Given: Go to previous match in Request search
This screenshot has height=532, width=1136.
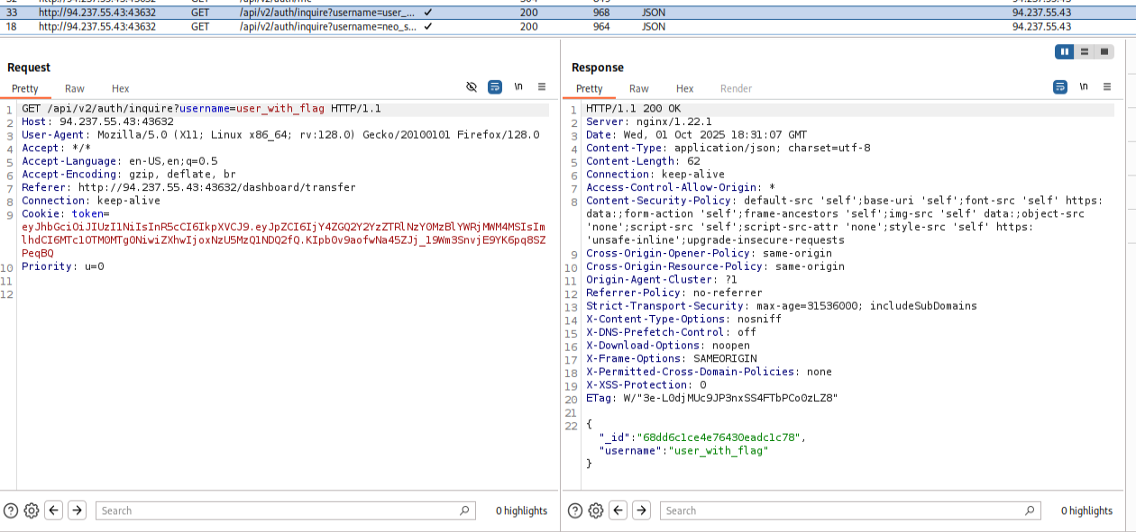Looking at the screenshot, I should (x=54, y=510).
